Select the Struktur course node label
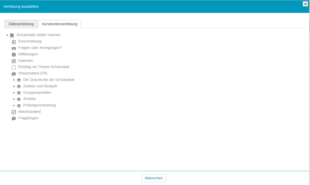The height and width of the screenshot is (185, 310). point(30,99)
